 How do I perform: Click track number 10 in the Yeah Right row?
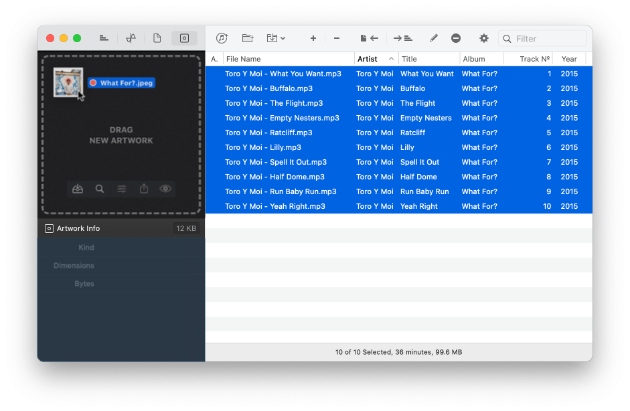[x=547, y=207]
